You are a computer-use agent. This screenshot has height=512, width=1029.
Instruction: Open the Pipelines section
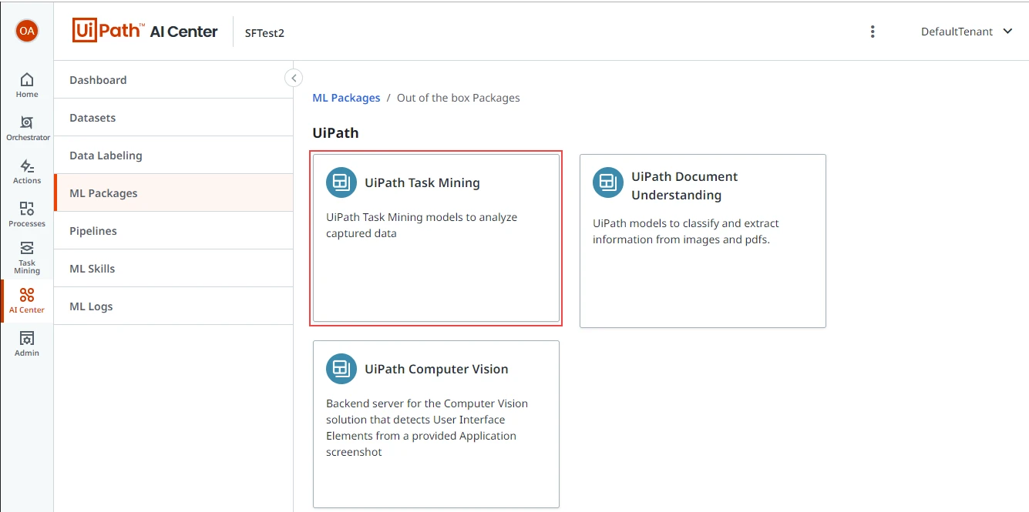[173, 231]
